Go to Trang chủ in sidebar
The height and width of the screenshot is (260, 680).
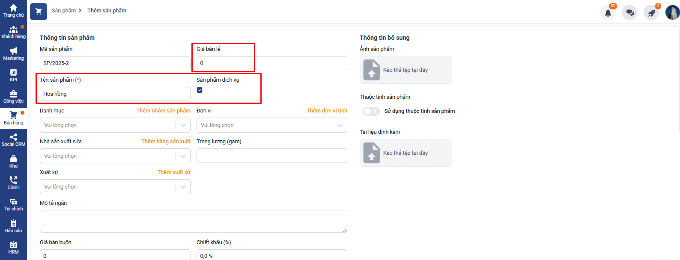coord(13,11)
